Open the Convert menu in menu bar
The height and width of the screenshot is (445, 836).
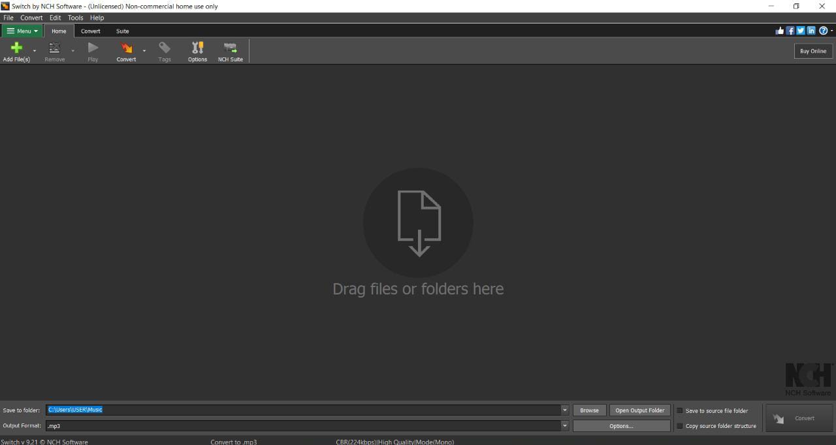[31, 18]
